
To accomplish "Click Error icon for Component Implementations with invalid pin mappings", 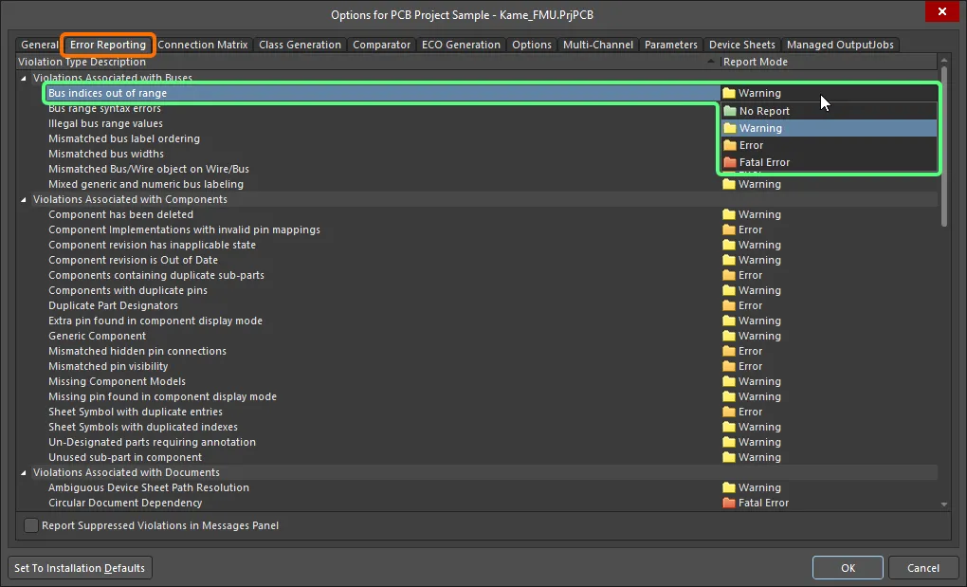I will pos(729,229).
